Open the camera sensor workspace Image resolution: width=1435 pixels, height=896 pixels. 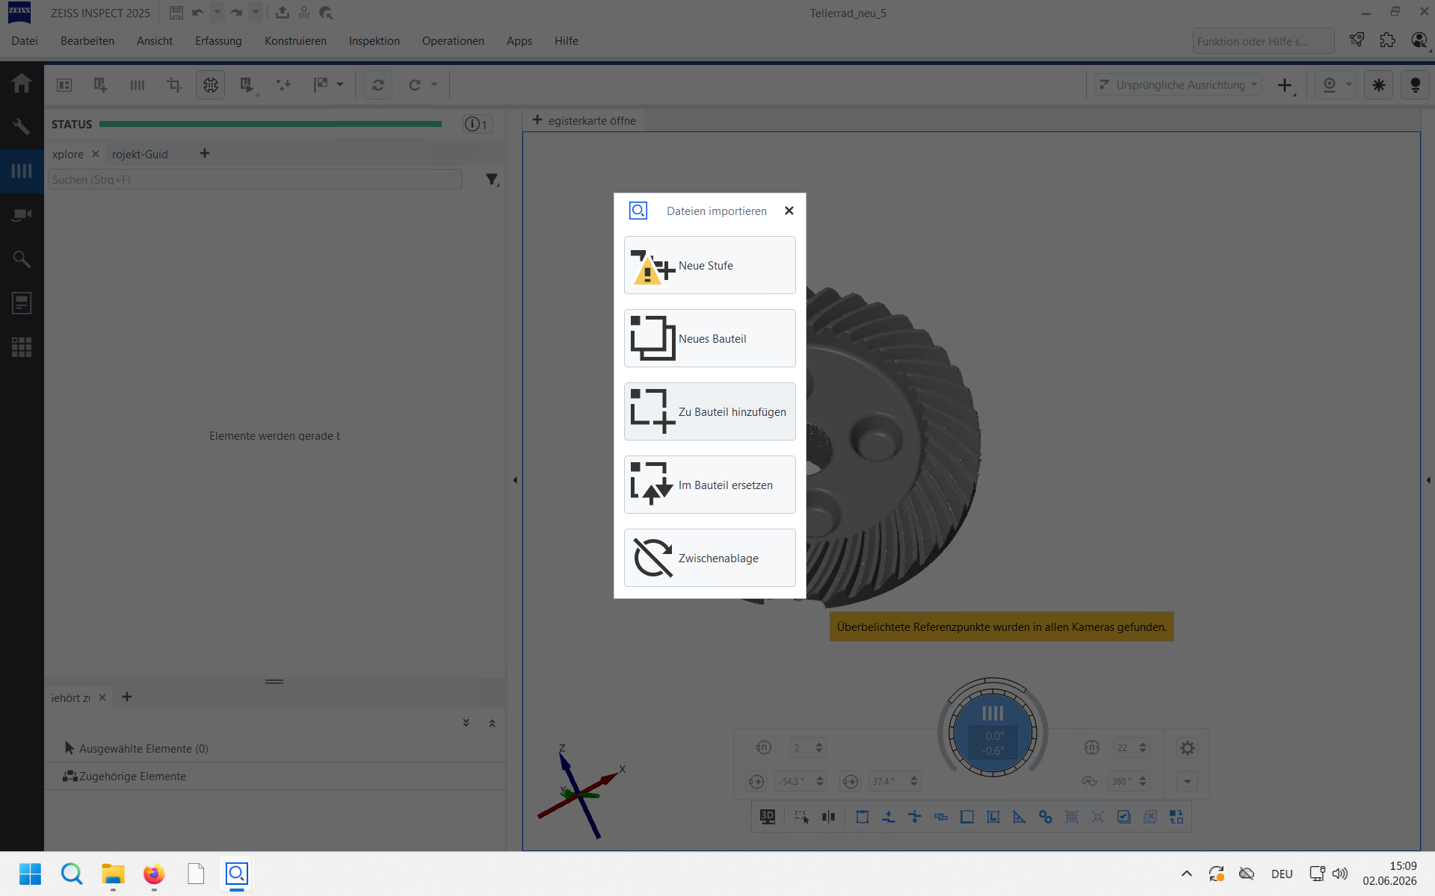(22, 215)
